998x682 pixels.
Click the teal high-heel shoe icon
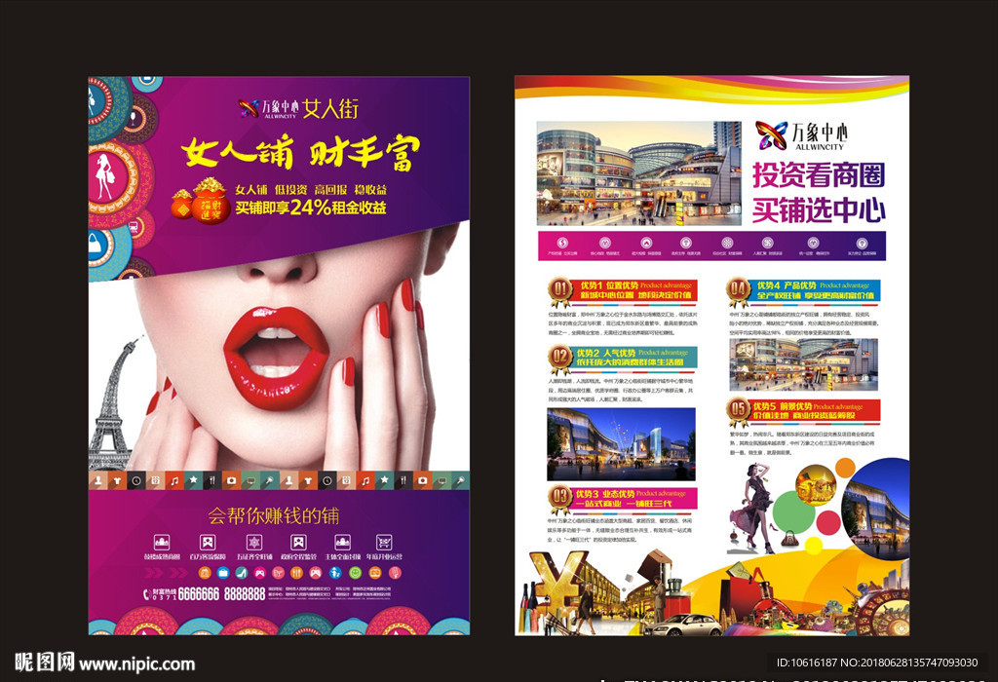[x=242, y=573]
